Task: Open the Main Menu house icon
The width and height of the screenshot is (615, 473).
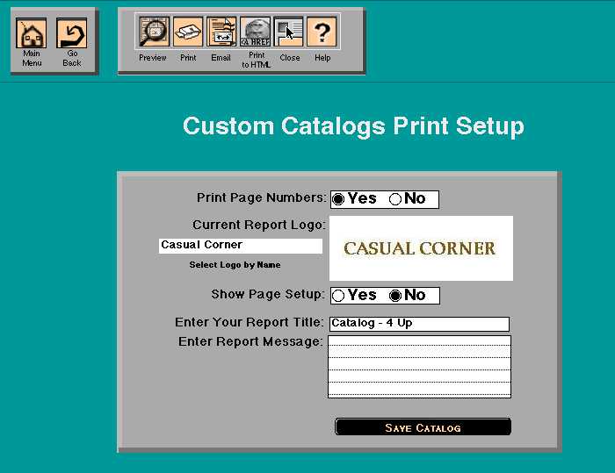Action: pos(33,33)
